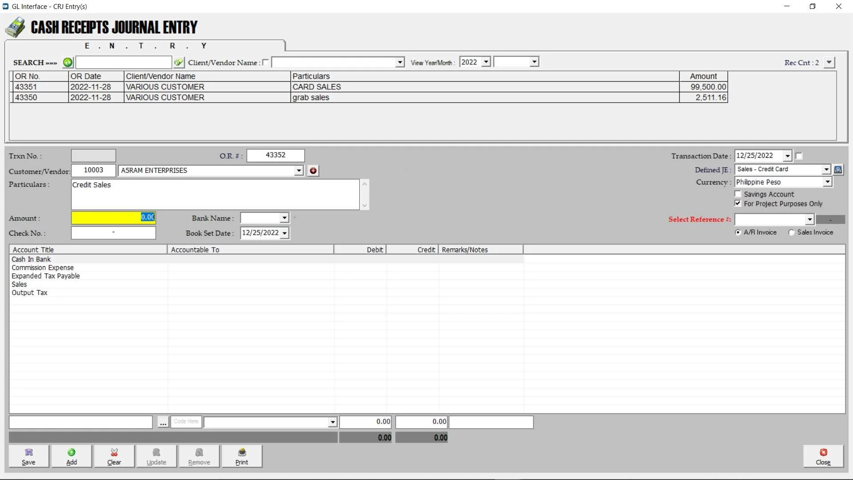Select the Sales Invoice radio button
This screenshot has width=853, height=480.
[791, 232]
